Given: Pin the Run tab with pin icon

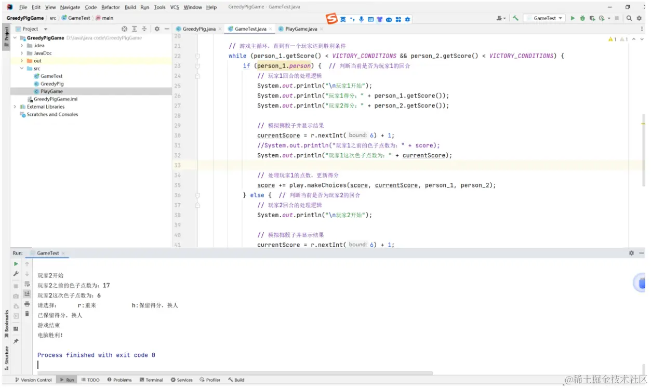Looking at the screenshot, I should pyautogui.click(x=16, y=341).
